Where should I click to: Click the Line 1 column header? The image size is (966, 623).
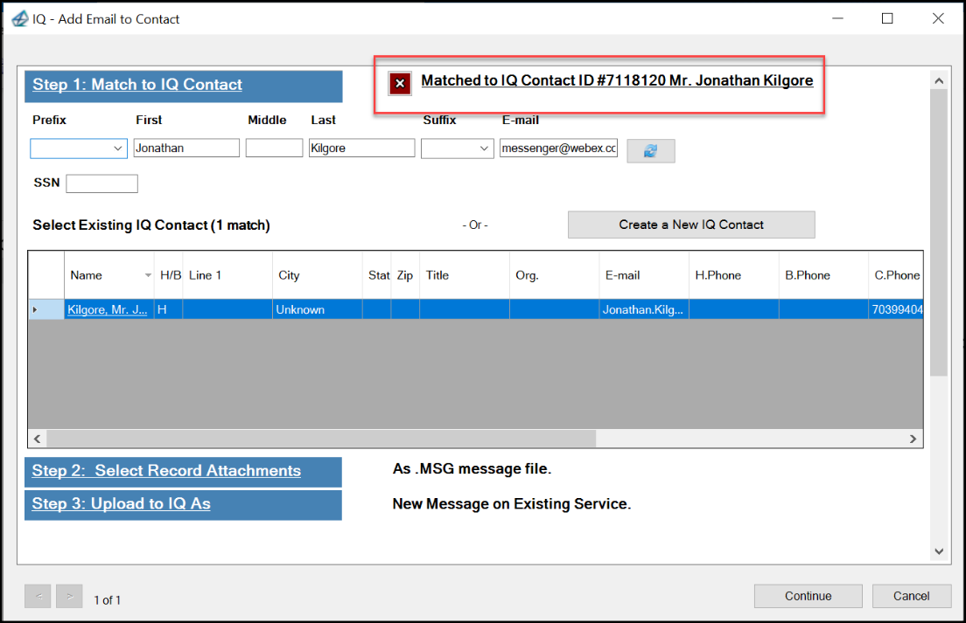(x=227, y=275)
